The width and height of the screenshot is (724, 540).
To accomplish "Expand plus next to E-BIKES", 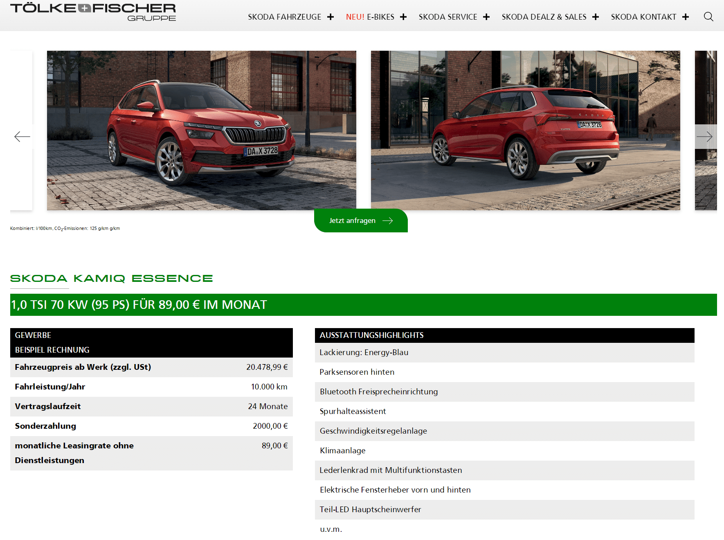I will (403, 17).
